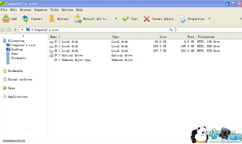Click the Computer's root address path

[x=46, y=30]
